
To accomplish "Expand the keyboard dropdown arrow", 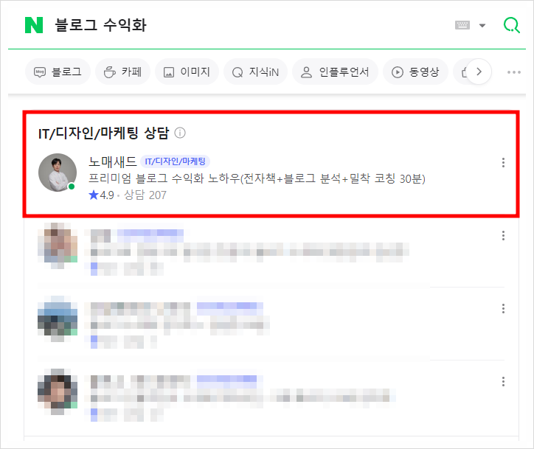I will (x=482, y=26).
